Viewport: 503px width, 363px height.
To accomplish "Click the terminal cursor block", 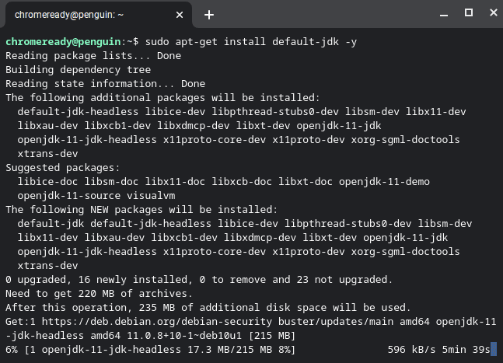I will (494, 349).
